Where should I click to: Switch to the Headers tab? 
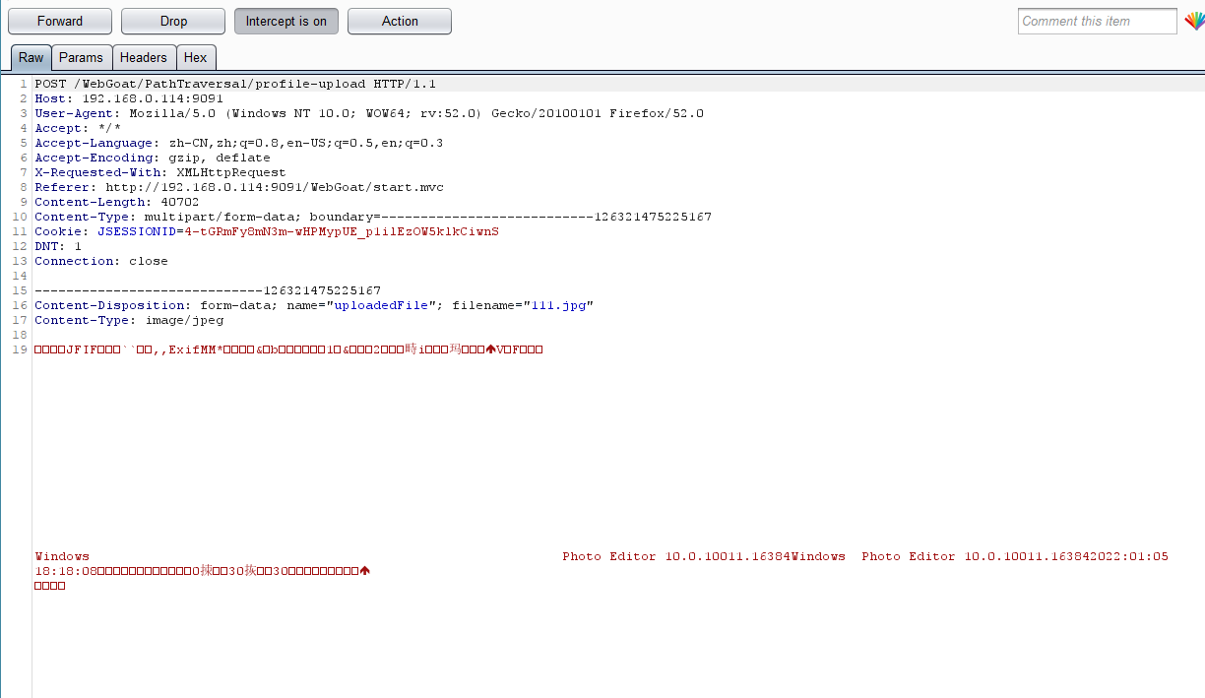click(x=144, y=58)
